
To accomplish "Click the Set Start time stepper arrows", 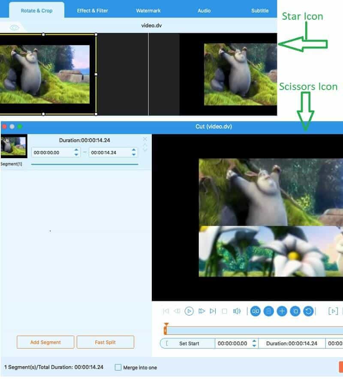I will [254, 343].
